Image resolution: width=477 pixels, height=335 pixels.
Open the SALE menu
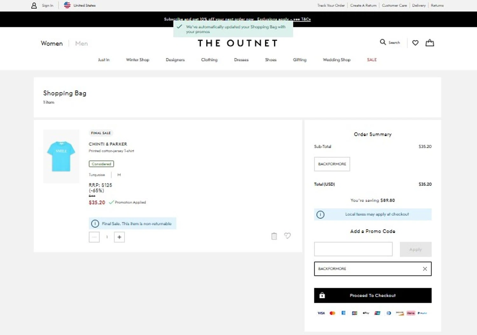pyautogui.click(x=372, y=60)
